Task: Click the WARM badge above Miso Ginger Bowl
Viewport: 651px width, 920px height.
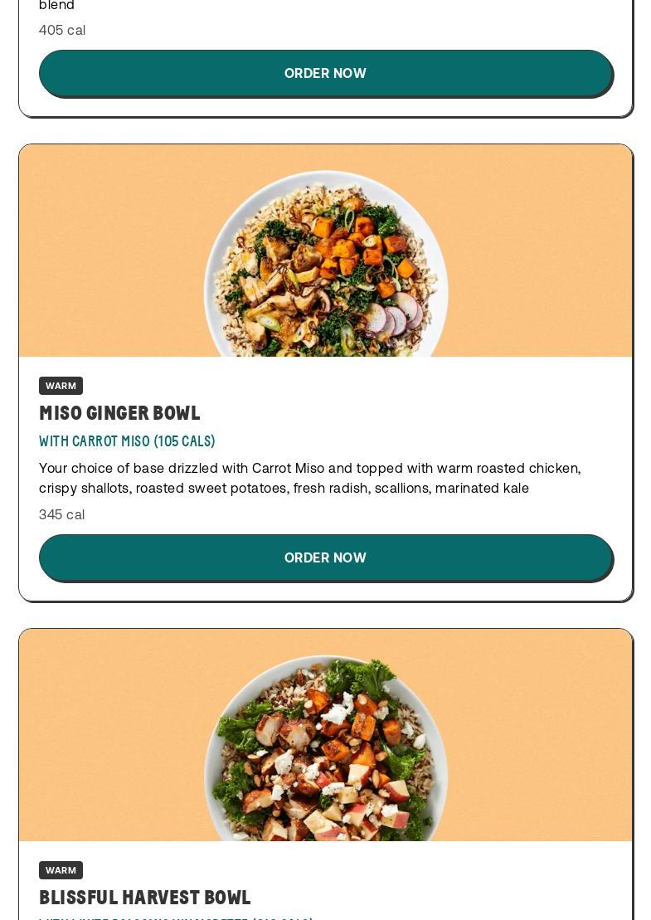Action: pyautogui.click(x=61, y=386)
